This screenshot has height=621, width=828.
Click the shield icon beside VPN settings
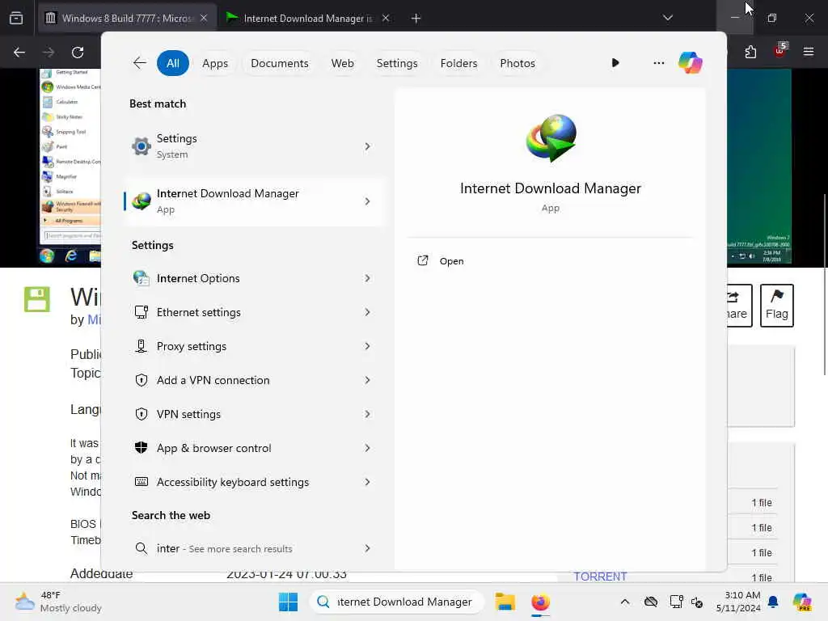coord(141,414)
